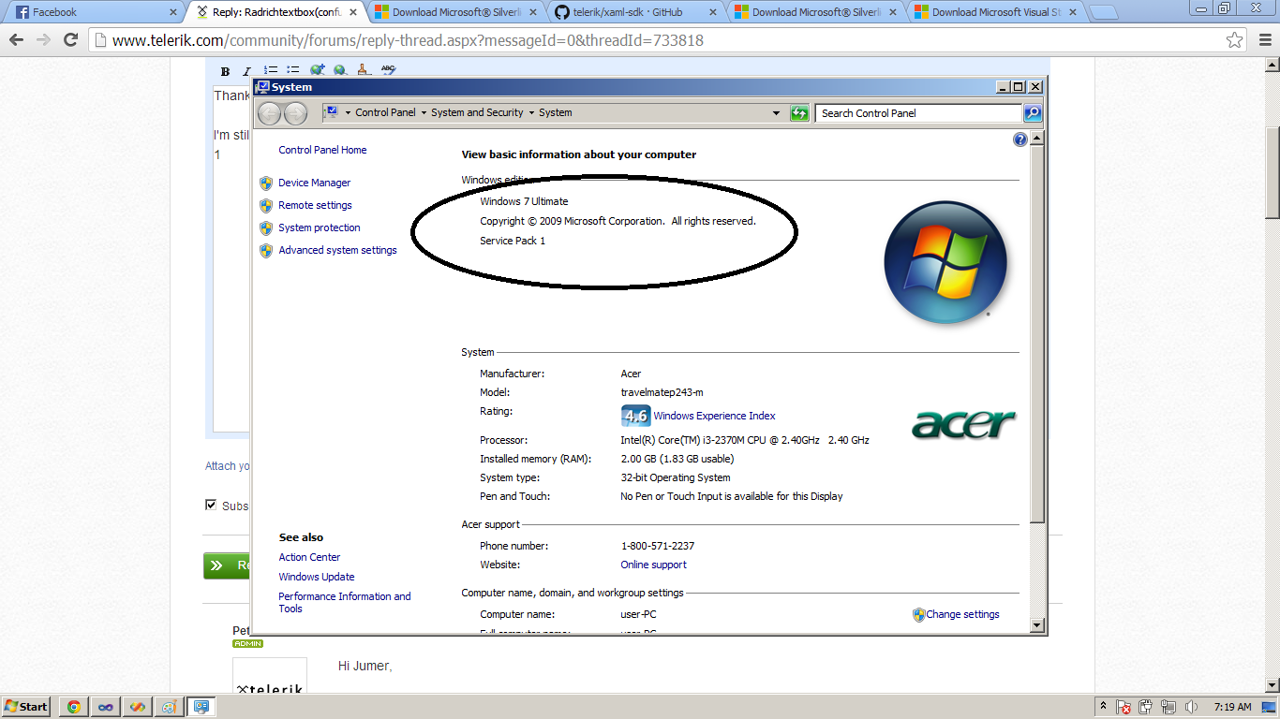1280x719 pixels.
Task: Click the blue help question mark icon
Action: pos(1020,139)
